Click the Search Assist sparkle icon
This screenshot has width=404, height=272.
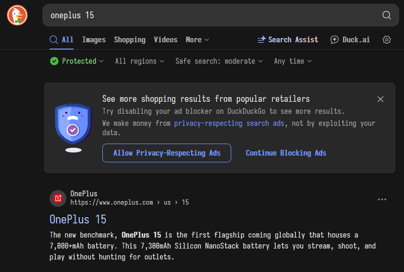[262, 40]
